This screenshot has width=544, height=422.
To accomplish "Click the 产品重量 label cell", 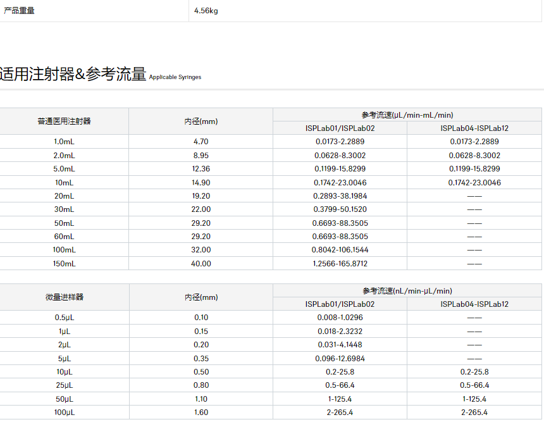I will (20, 11).
